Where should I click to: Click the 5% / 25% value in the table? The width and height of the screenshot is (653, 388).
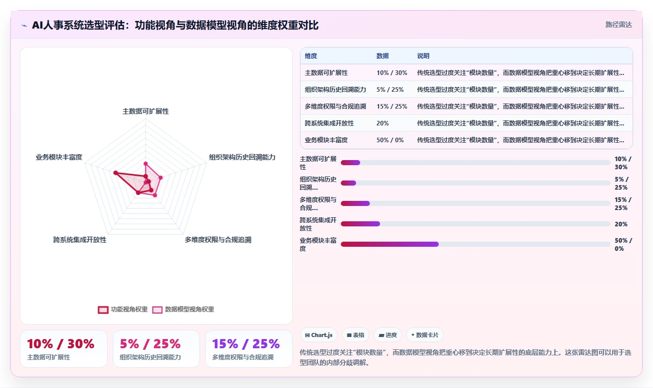coord(390,90)
